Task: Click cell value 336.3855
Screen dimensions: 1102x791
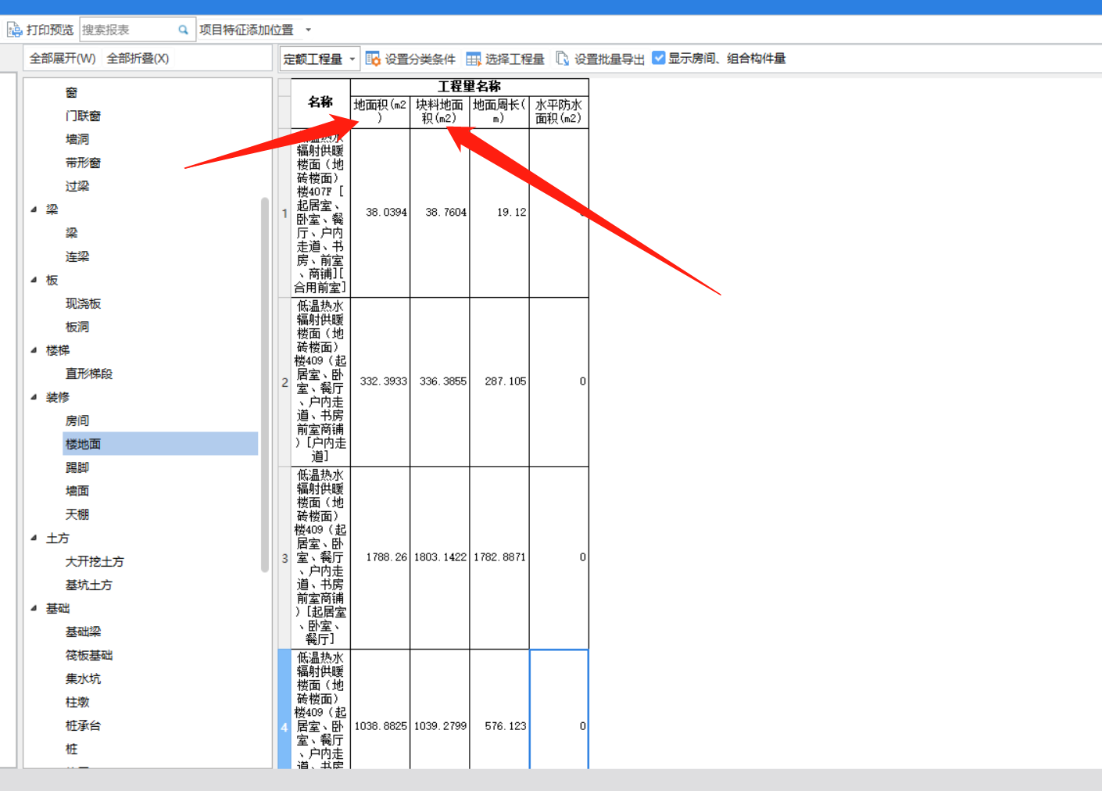Action: tap(442, 381)
